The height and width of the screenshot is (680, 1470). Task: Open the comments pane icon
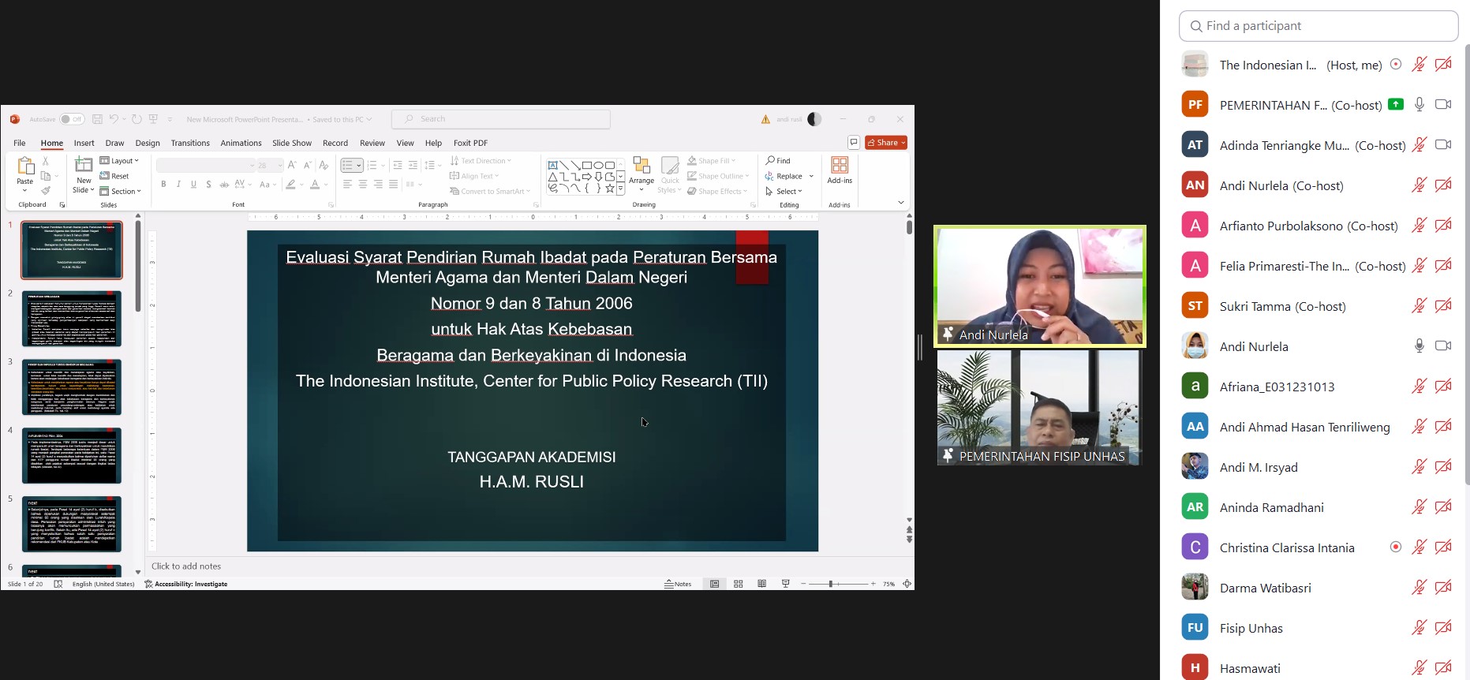click(854, 143)
